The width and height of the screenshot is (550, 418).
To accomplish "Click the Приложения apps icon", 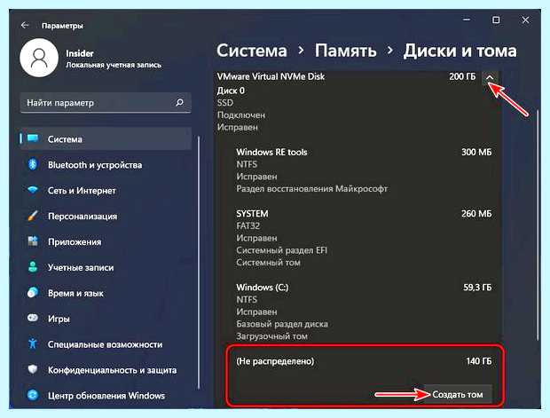I will (33, 241).
